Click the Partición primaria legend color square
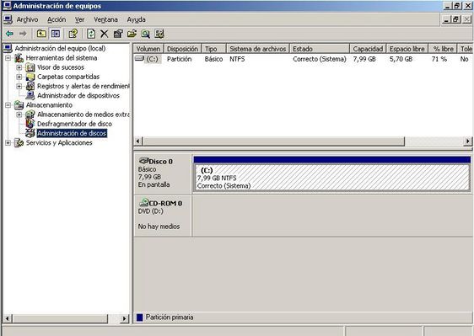 (139, 317)
